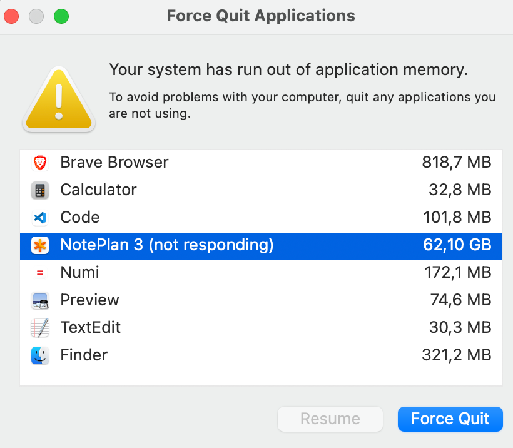Screen dimensions: 513x448
Task: Click the 62,10 GB memory value
Action: tap(457, 245)
